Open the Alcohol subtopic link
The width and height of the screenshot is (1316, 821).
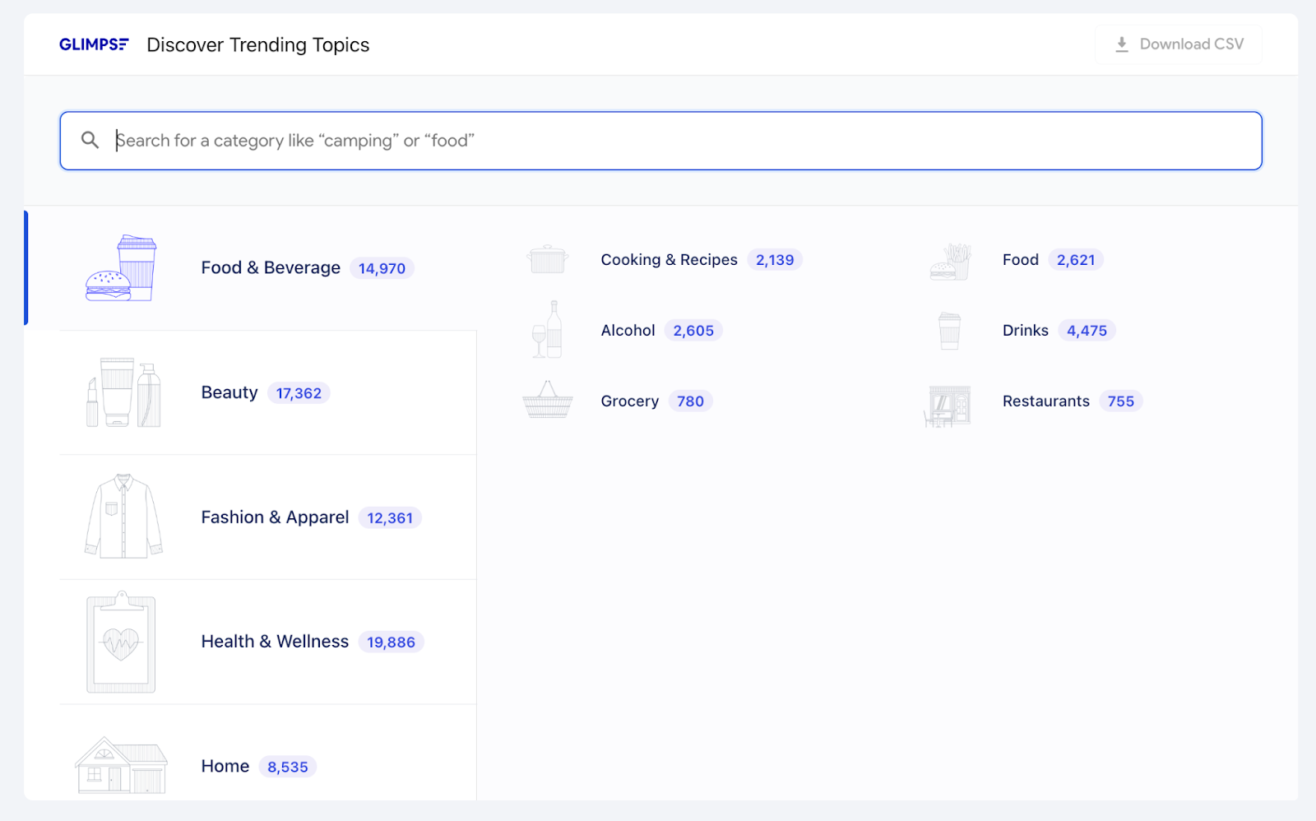(x=628, y=330)
